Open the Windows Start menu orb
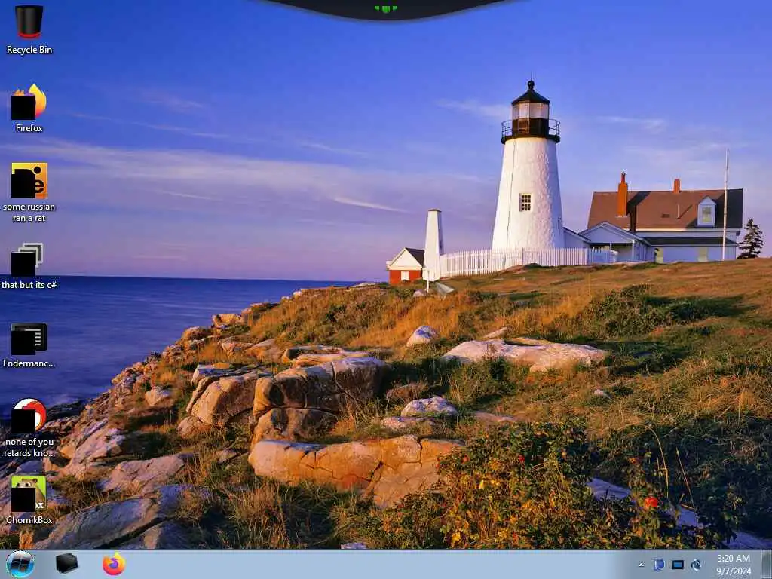The image size is (772, 579). [20, 564]
